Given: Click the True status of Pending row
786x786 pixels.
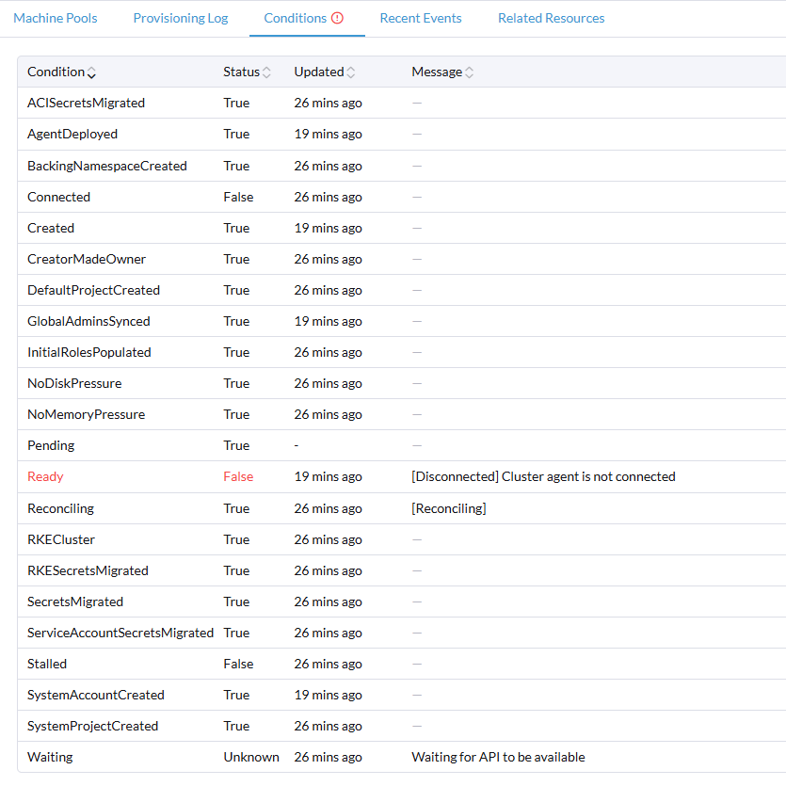Looking at the screenshot, I should [236, 445].
